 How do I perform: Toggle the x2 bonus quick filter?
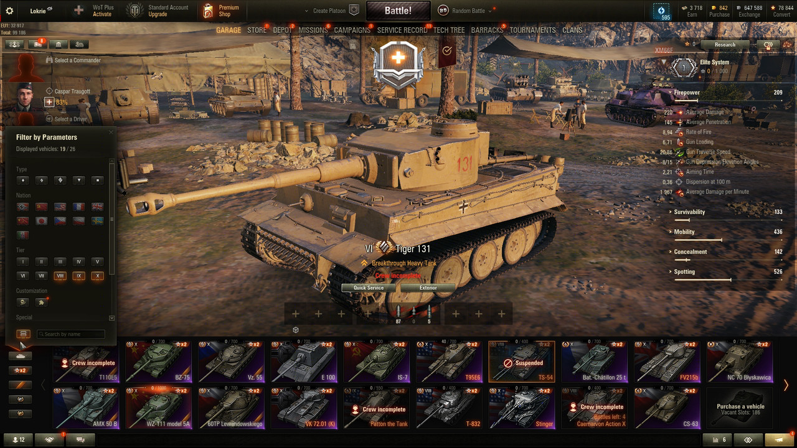(21, 370)
